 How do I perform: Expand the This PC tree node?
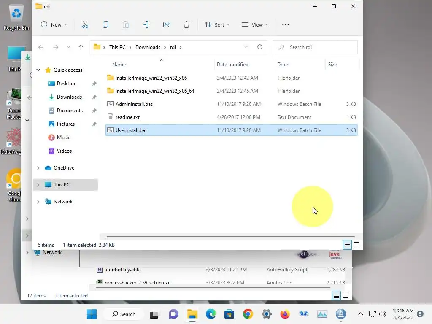coord(38,185)
